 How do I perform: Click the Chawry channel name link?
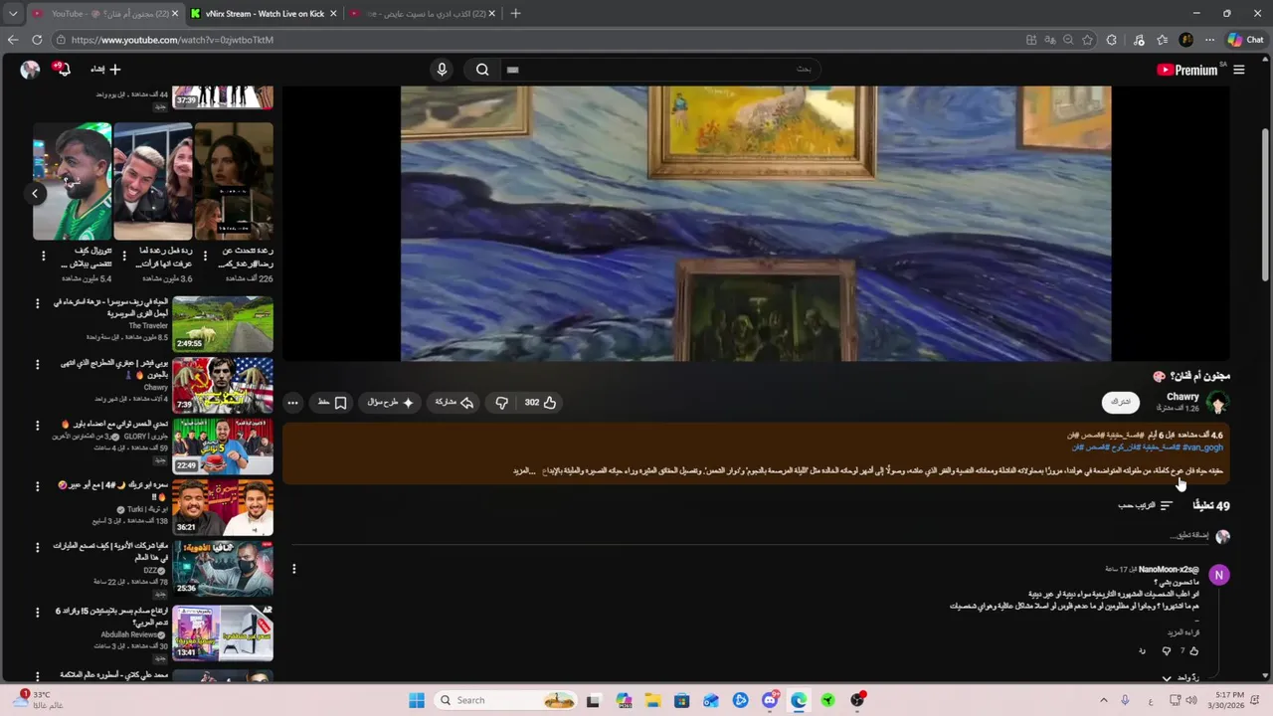click(x=1182, y=397)
